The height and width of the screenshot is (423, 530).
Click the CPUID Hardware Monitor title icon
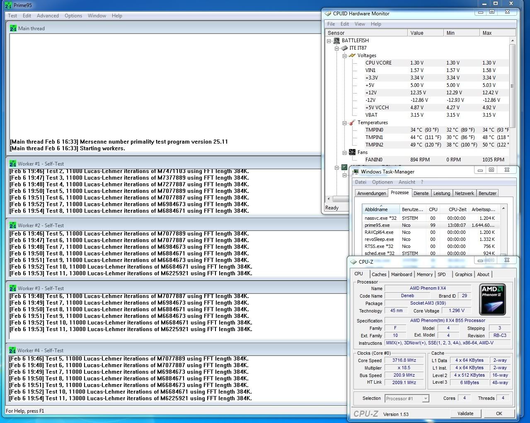coord(328,14)
